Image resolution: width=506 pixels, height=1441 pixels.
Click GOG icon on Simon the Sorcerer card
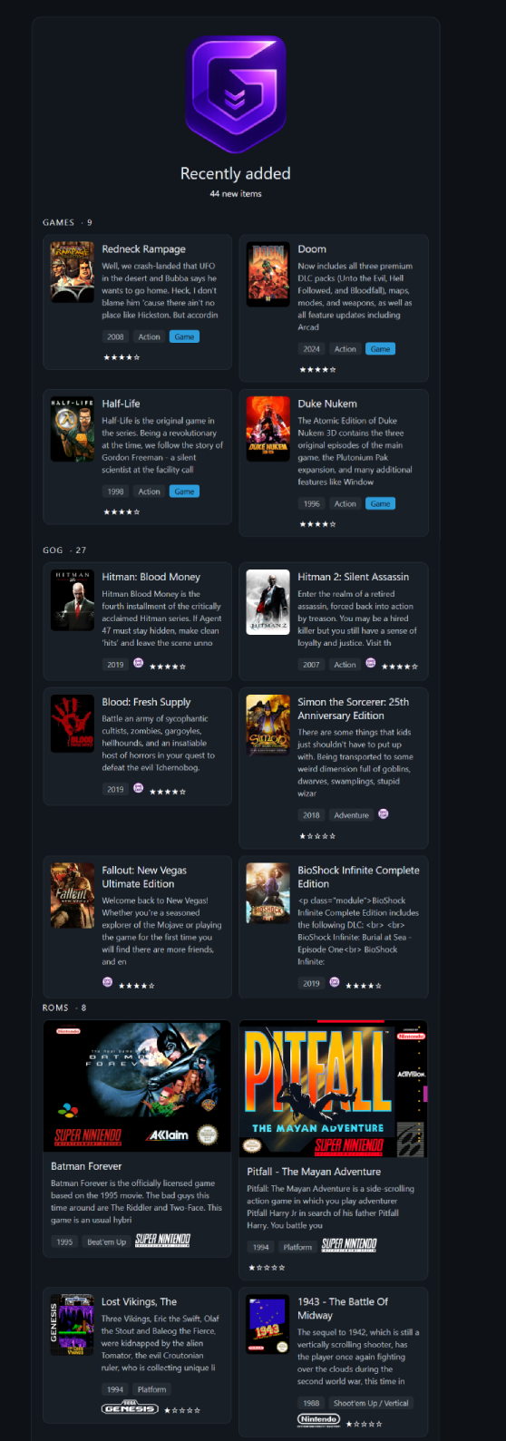coord(384,813)
